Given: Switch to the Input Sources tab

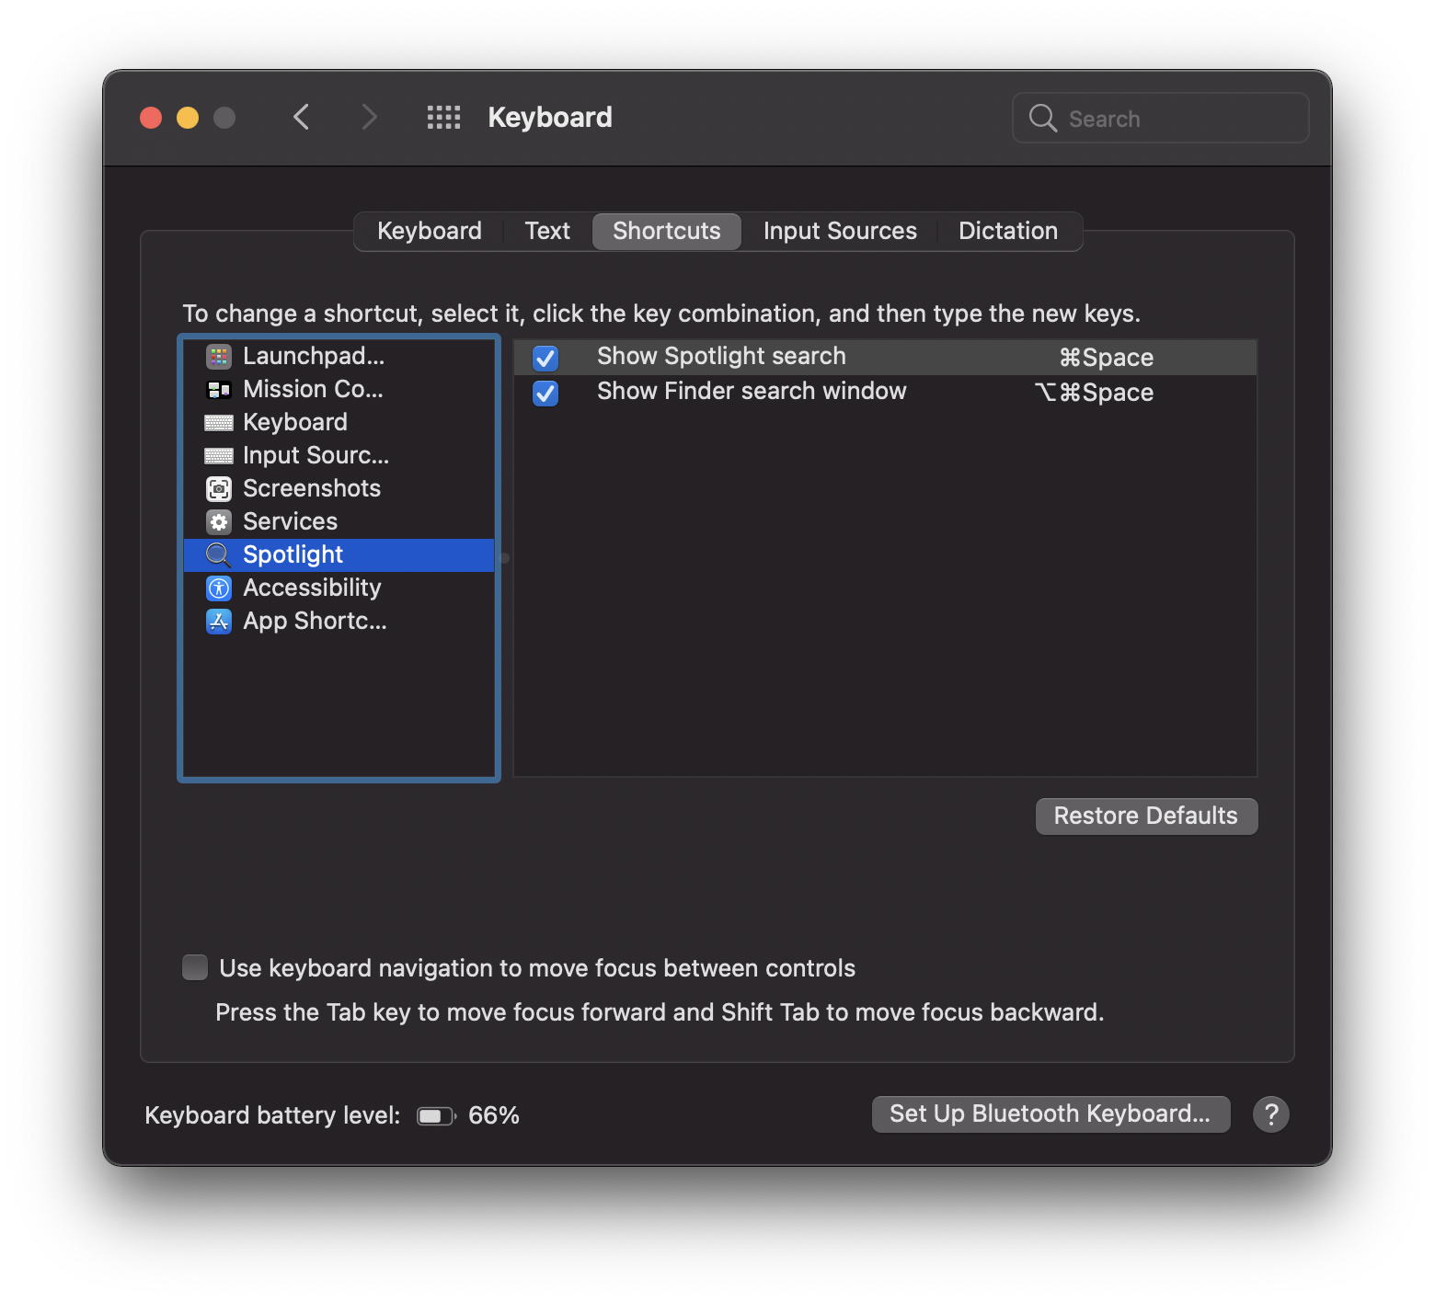Looking at the screenshot, I should [840, 231].
